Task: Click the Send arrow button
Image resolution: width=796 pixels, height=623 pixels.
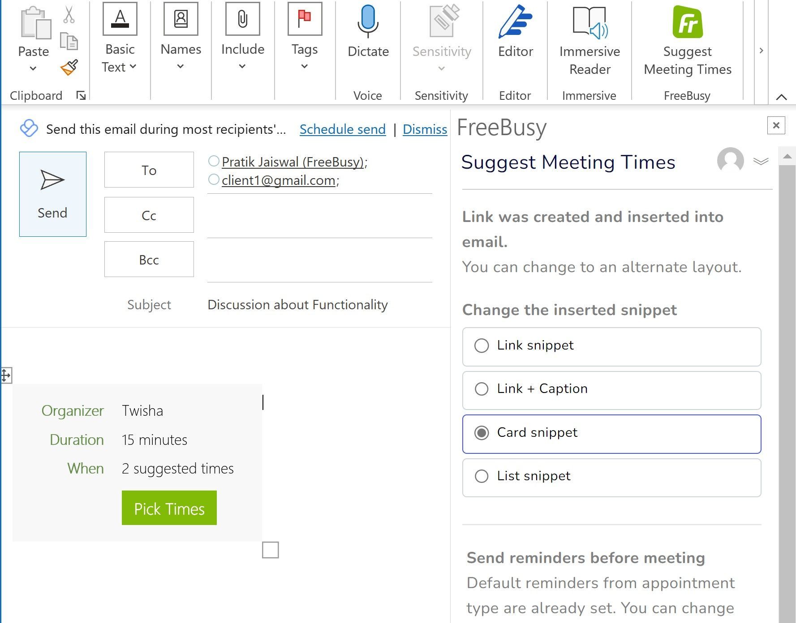Action: pyautogui.click(x=53, y=194)
